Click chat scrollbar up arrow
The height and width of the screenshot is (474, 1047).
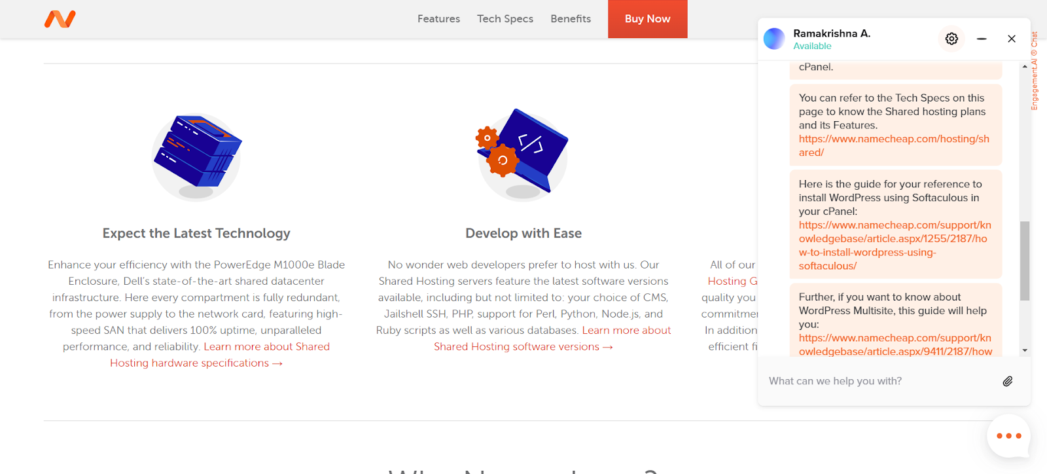coord(1025,67)
